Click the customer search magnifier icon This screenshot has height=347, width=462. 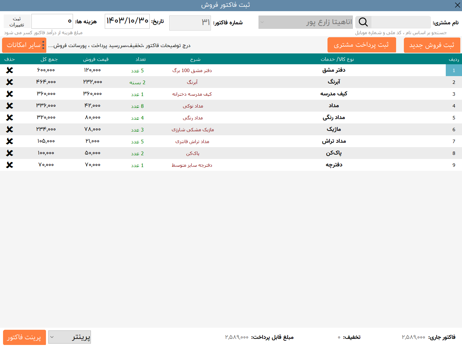(363, 22)
